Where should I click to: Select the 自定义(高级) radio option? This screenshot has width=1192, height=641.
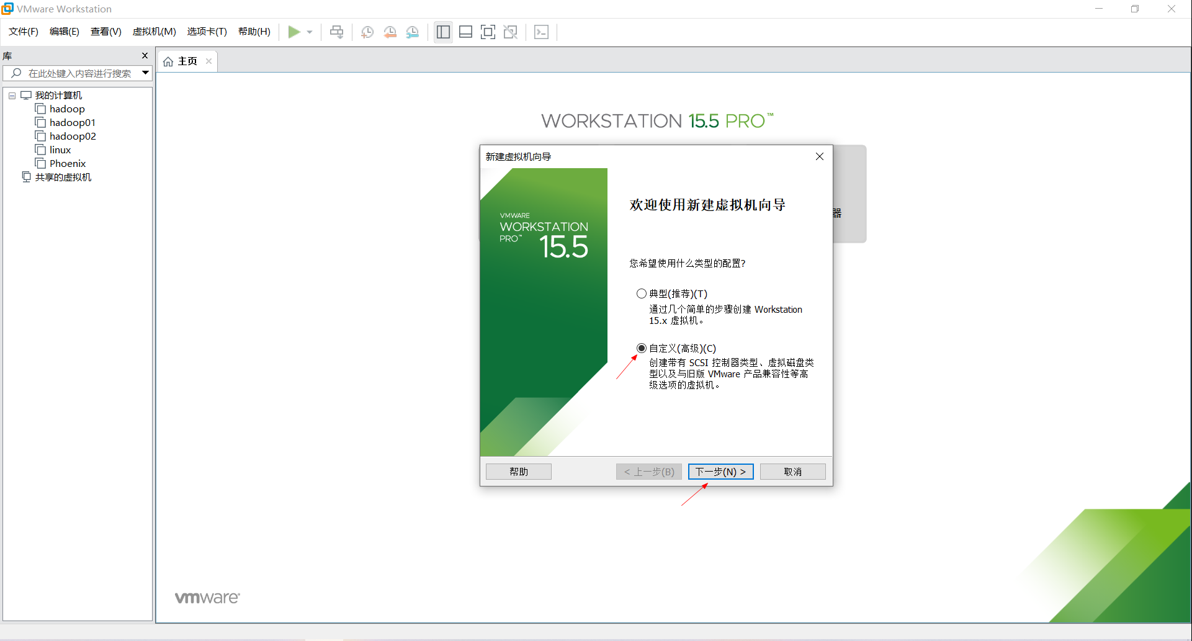pyautogui.click(x=642, y=348)
